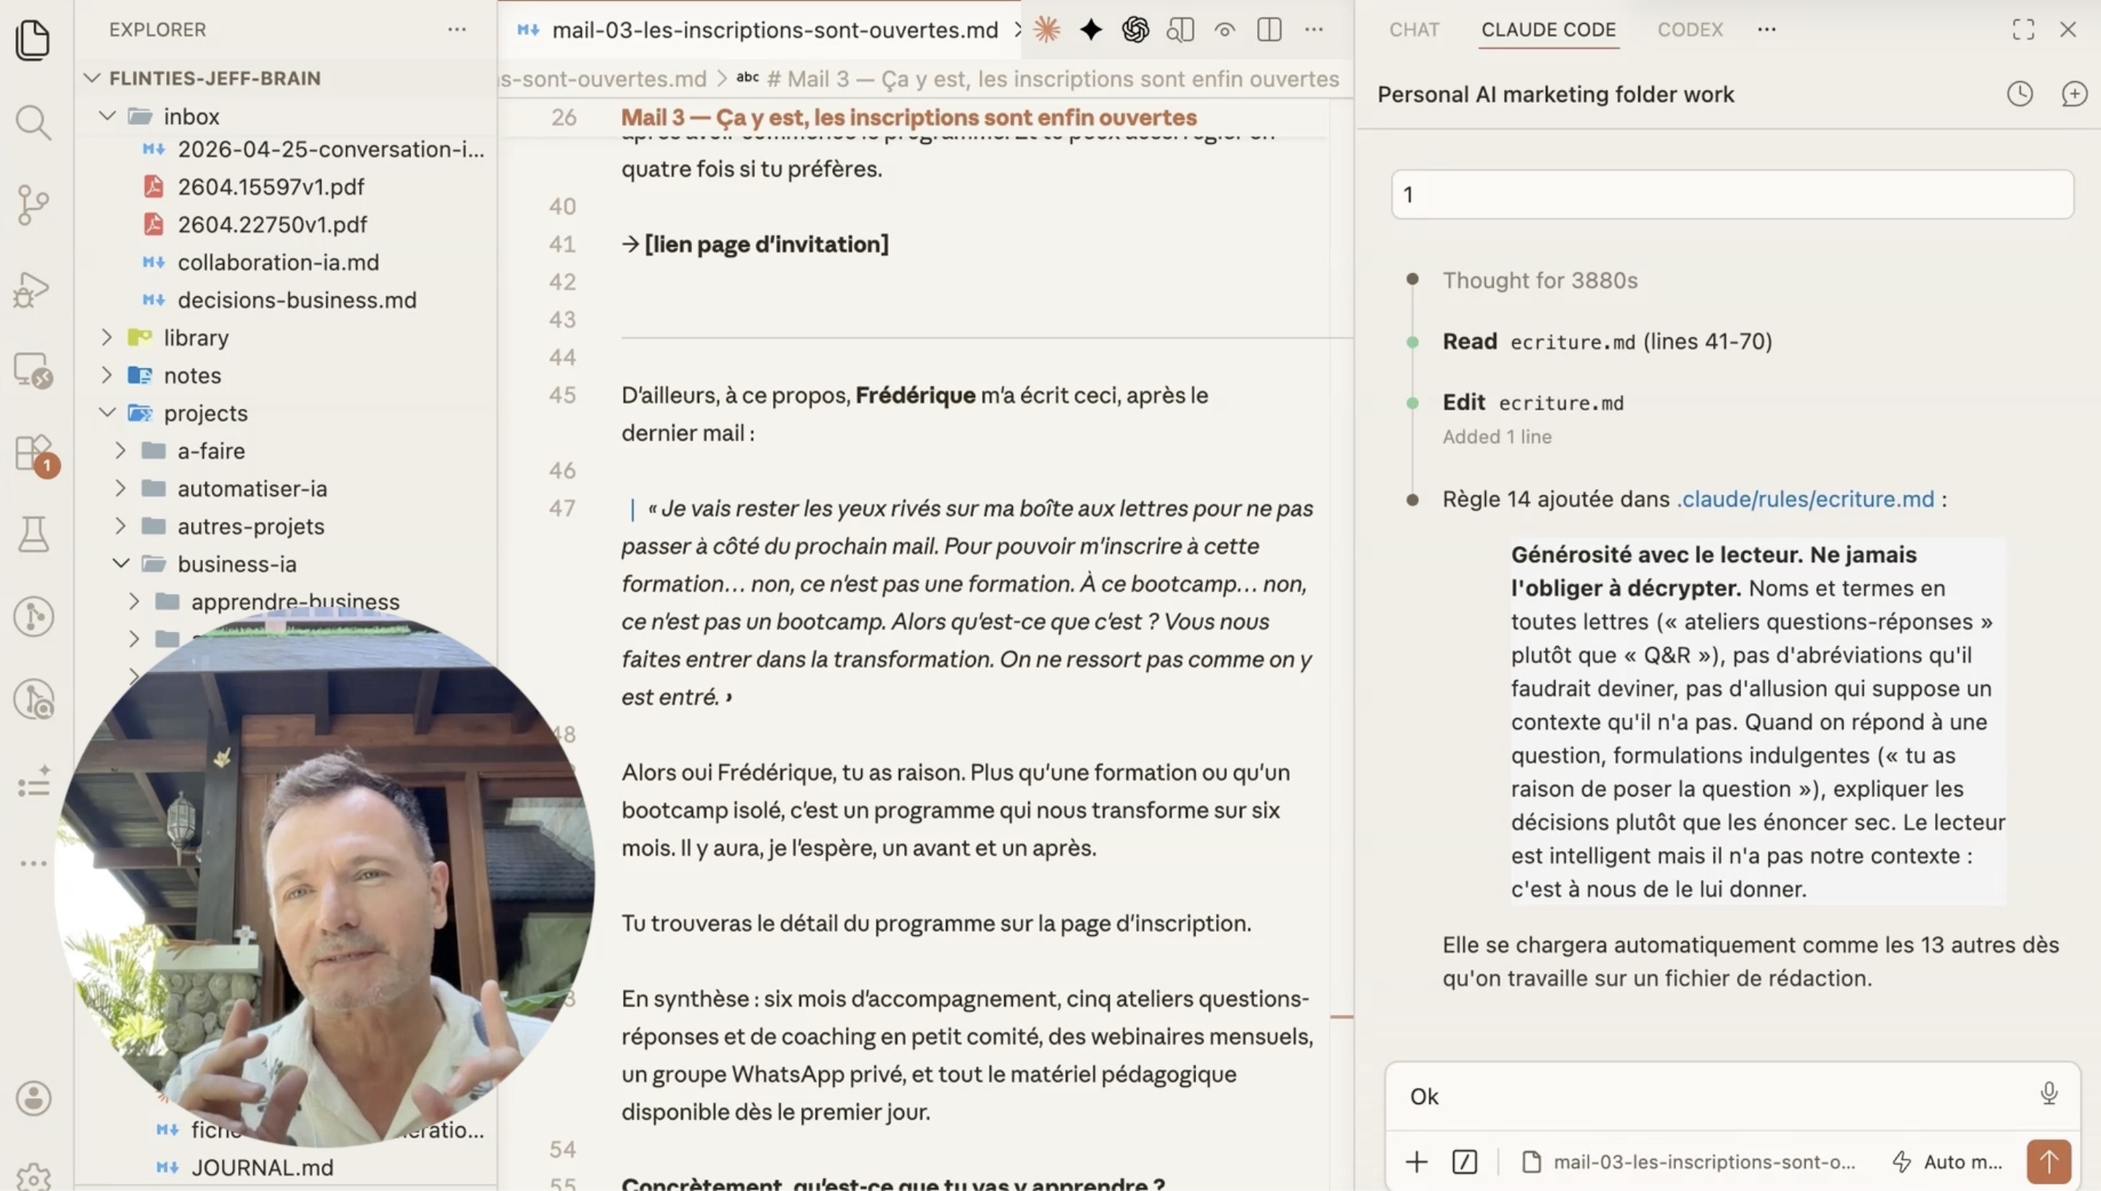This screenshot has width=2101, height=1191.
Task: Toggle microphone voice input in prompt box
Action: click(x=2049, y=1095)
